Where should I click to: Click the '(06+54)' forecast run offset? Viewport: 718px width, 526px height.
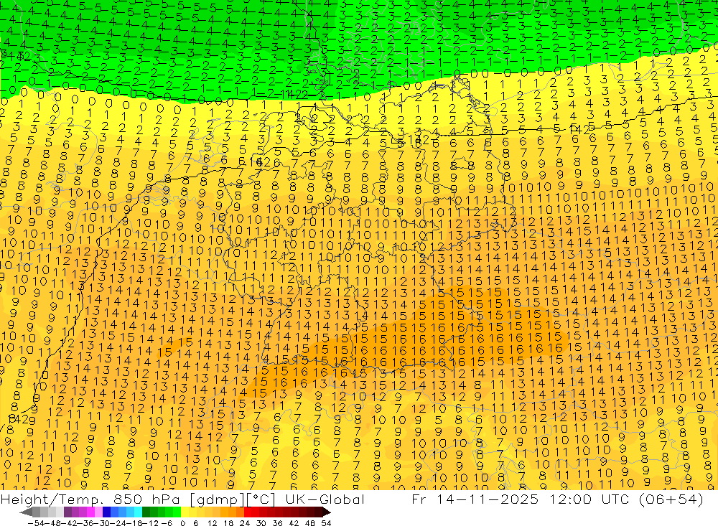coord(671,499)
